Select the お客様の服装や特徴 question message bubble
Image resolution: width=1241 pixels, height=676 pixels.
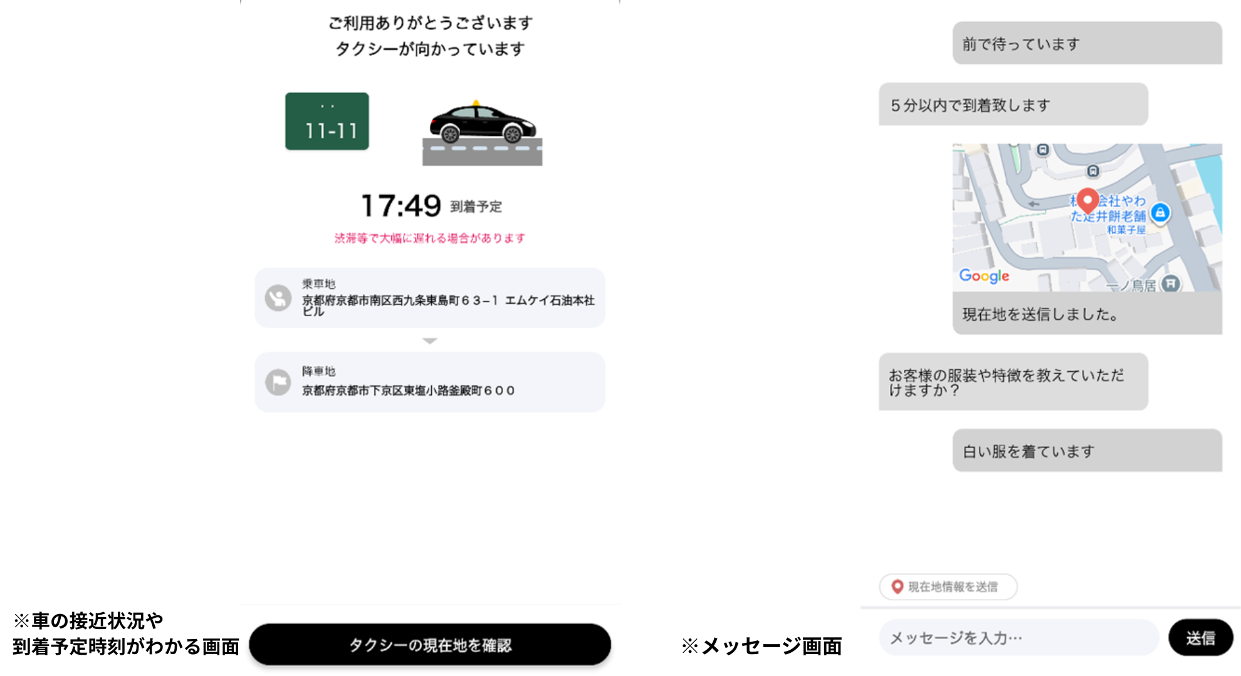coord(1013,382)
